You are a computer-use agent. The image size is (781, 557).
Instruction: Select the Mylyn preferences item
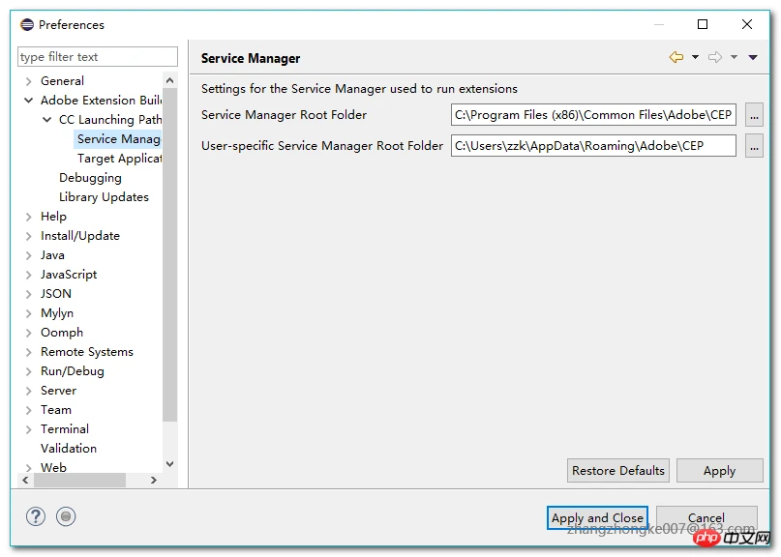[x=57, y=313]
